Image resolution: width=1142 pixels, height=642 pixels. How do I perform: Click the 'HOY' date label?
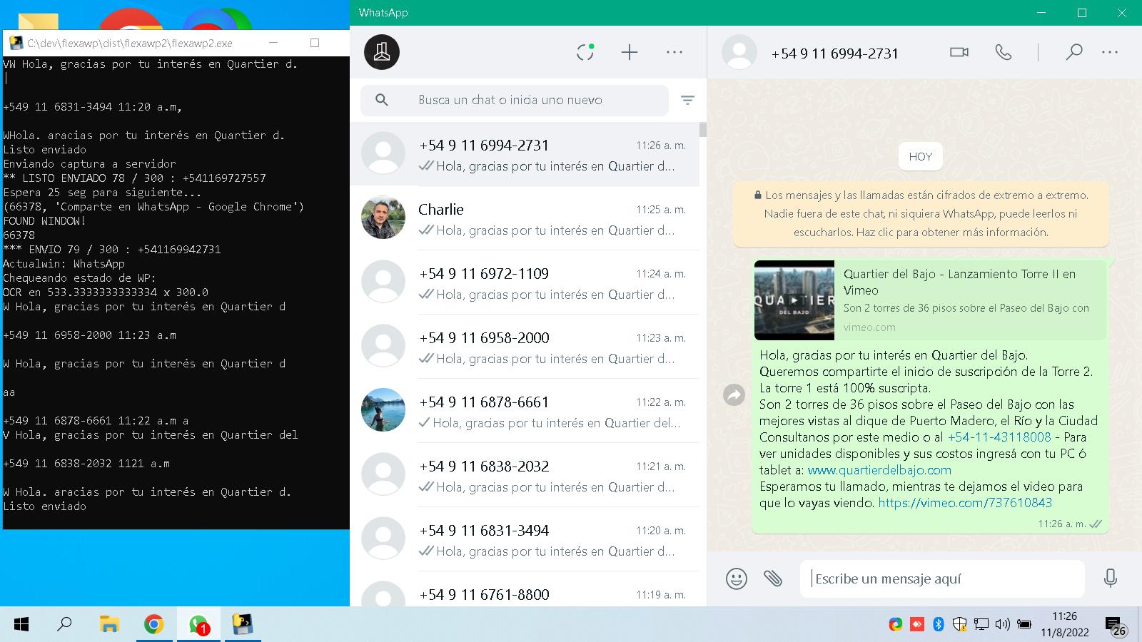coord(921,157)
